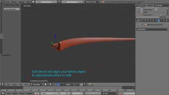Click the scene browse icon

(x=59, y=2)
